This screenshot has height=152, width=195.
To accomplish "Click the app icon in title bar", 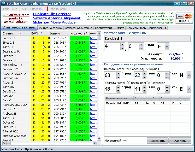I will [x=4, y=3].
